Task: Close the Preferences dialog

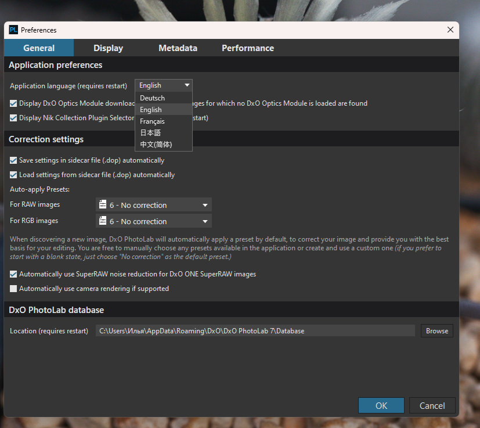Action: (450, 30)
